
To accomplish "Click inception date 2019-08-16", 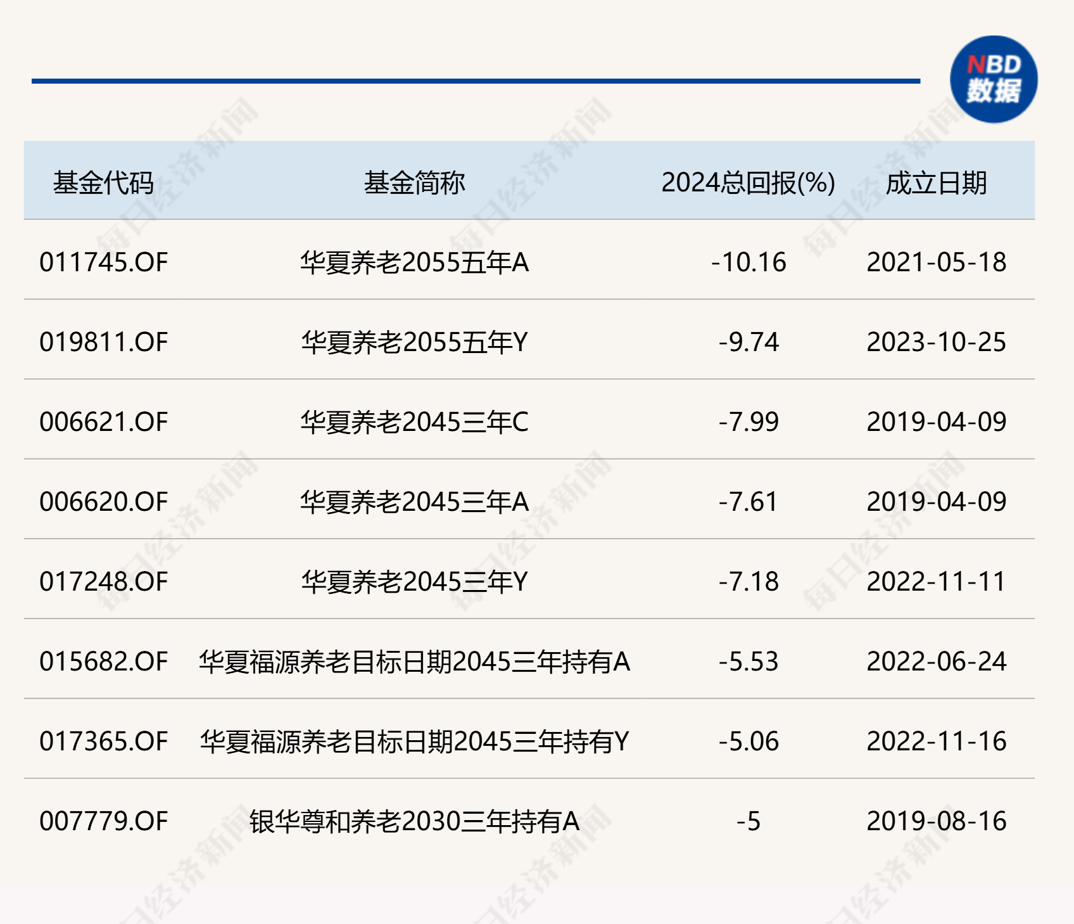I will tap(937, 821).
